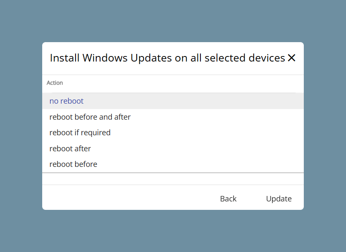The image size is (346, 252).
Task: Close the Install Windows Updates dialog
Action: click(291, 58)
